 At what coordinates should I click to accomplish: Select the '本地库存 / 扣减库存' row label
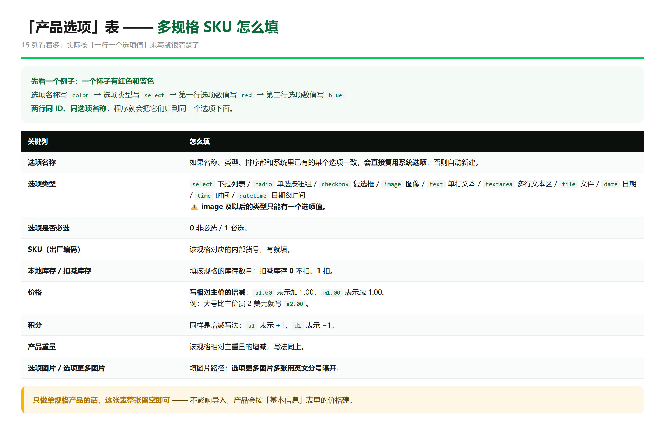pos(59,271)
